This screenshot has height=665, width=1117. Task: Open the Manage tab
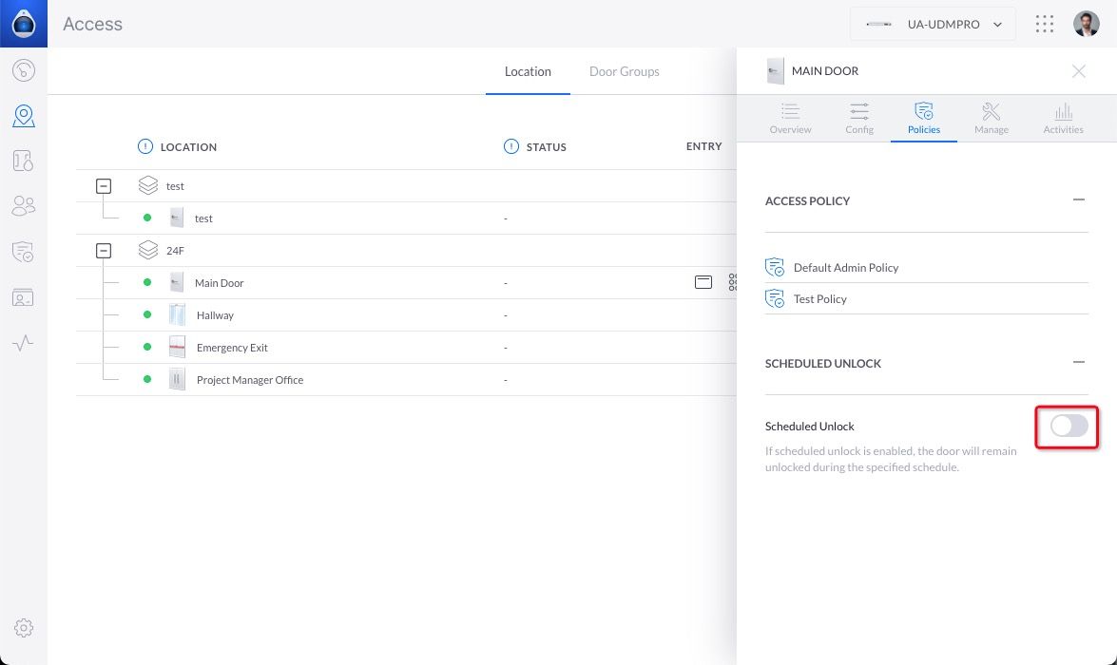(x=991, y=118)
